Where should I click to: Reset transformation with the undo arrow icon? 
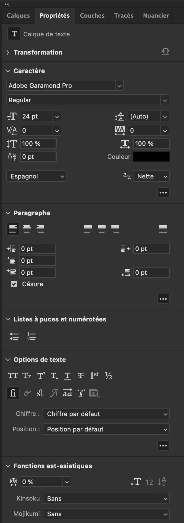tap(165, 51)
